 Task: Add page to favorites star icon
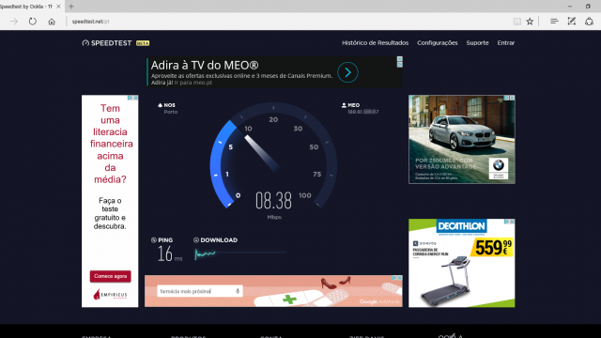530,22
